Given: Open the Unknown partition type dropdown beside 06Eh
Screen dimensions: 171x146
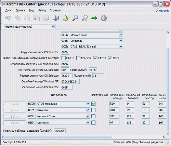Looking at the screenshot, I should point(88,123).
